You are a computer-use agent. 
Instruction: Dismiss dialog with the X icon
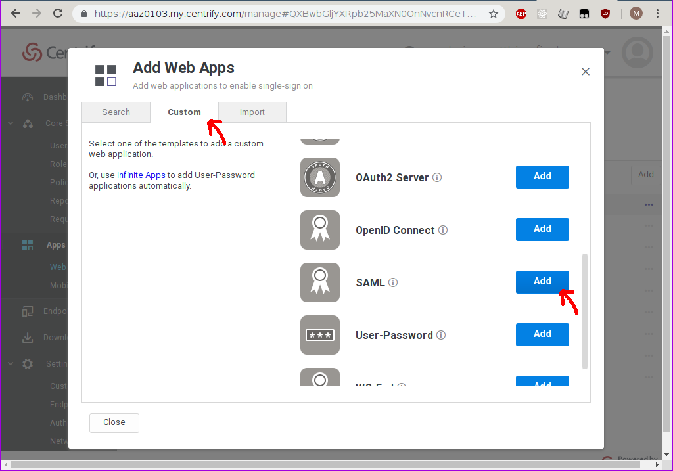click(586, 72)
